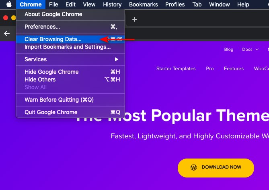Expand the Docs dropdown
Screen dimensions: 269x190
[x=250, y=49]
